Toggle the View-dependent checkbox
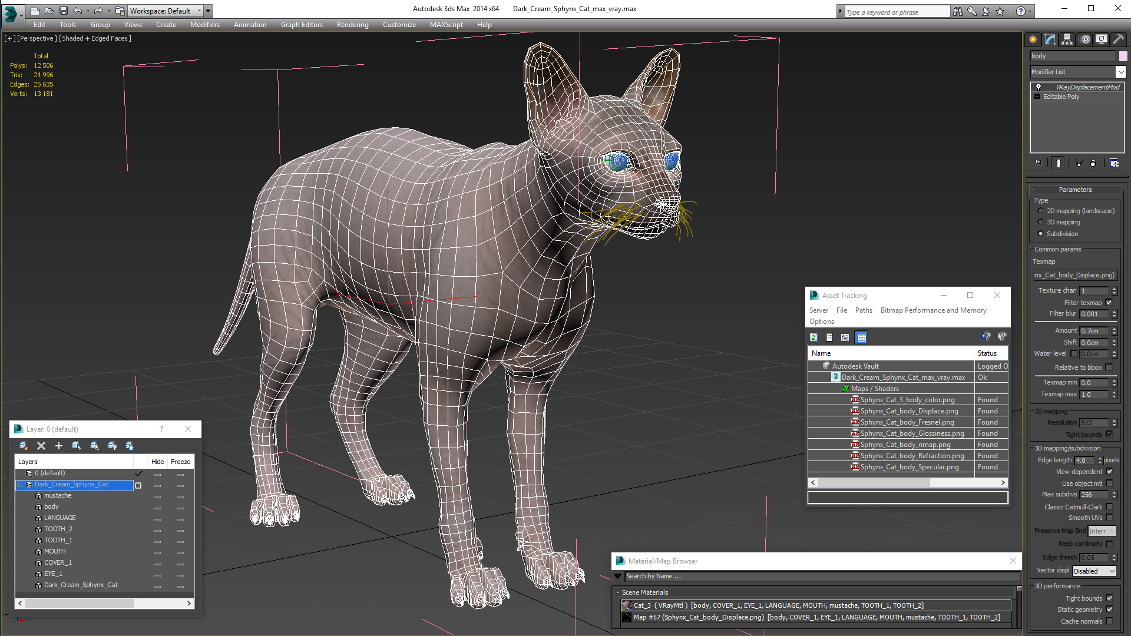This screenshot has height=636, width=1131. click(1109, 472)
